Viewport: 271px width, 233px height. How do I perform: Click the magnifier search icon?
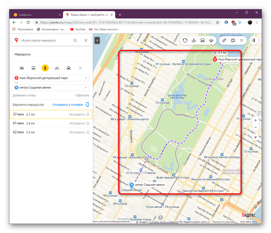[x=75, y=40]
